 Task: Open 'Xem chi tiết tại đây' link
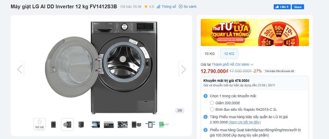pos(244,122)
